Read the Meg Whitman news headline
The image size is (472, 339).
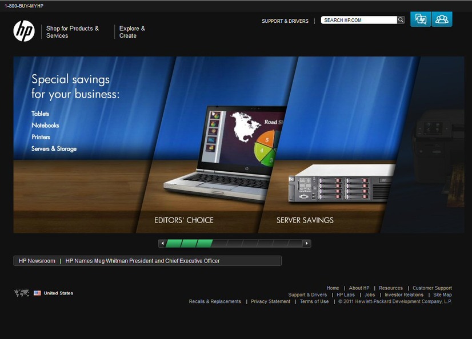[x=142, y=261]
